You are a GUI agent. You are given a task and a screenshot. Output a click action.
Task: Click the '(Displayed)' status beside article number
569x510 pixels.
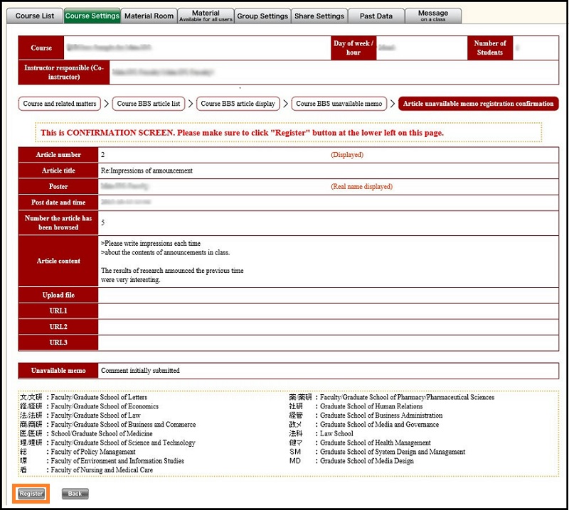pos(346,155)
